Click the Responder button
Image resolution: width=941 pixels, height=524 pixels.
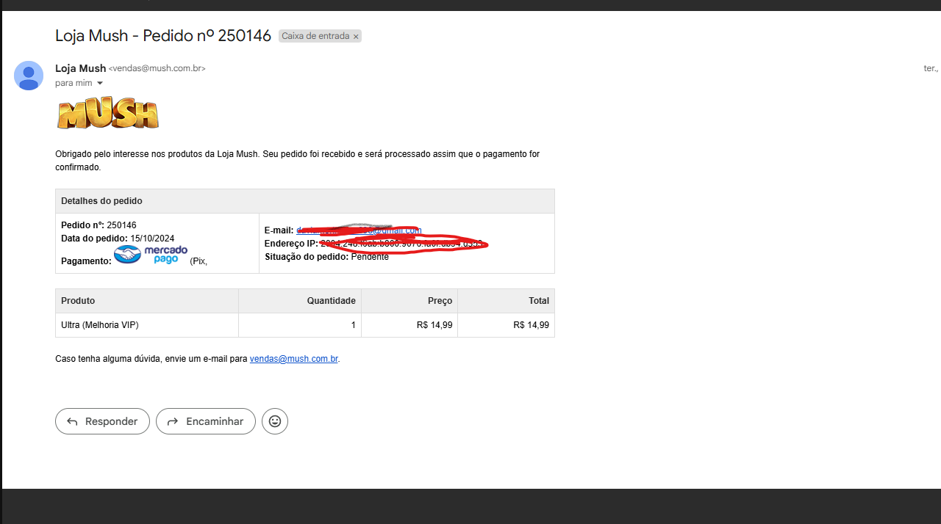pyautogui.click(x=102, y=421)
